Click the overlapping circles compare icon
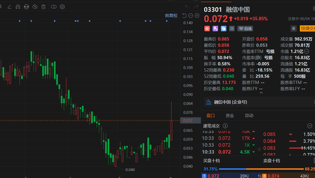The width and height of the screenshot is (315, 178). (54, 7)
